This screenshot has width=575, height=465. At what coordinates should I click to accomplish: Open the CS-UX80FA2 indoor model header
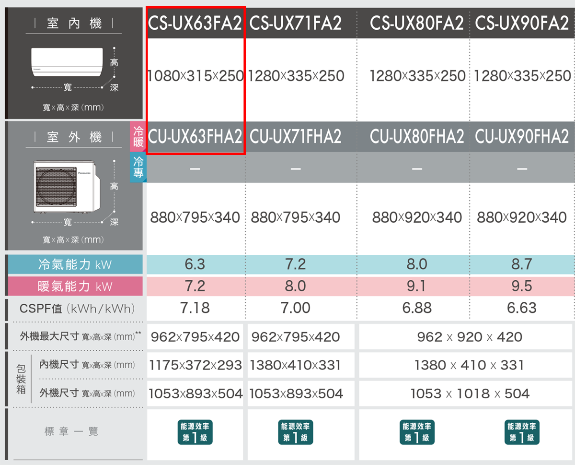417,23
